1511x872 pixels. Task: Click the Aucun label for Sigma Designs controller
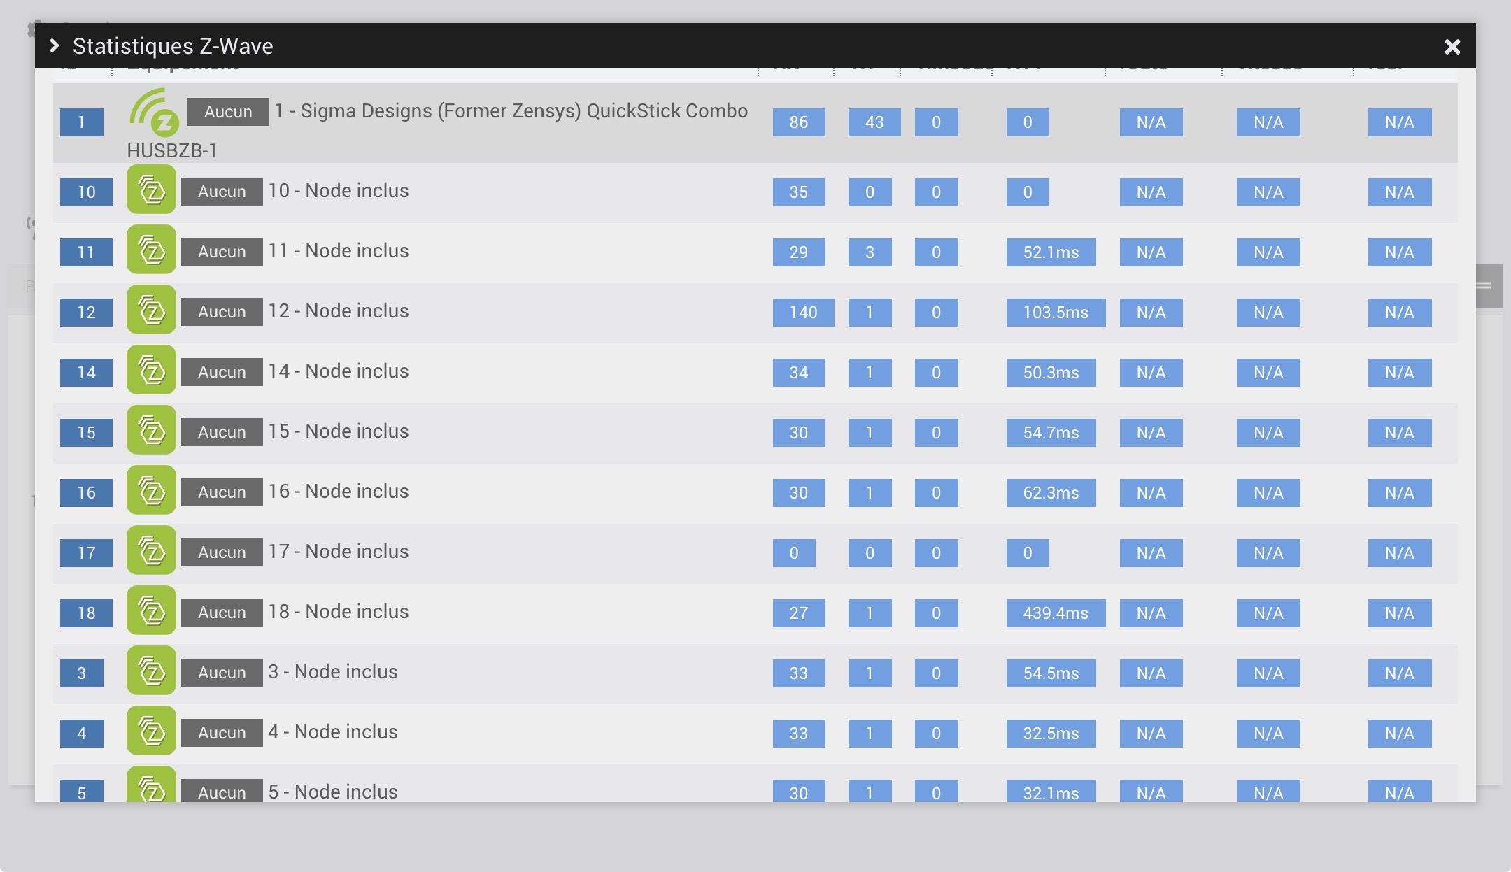pos(228,112)
